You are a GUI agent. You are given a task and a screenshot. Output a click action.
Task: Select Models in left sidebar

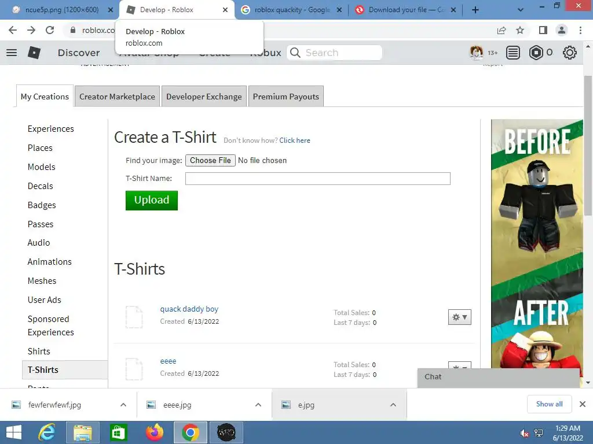click(42, 167)
